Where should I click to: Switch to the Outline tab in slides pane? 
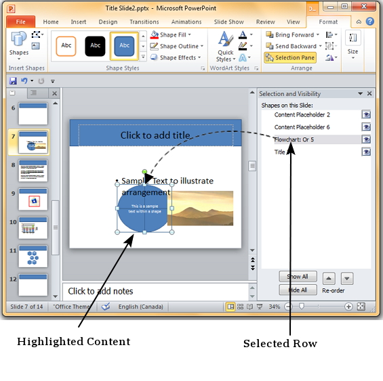[x=34, y=93]
